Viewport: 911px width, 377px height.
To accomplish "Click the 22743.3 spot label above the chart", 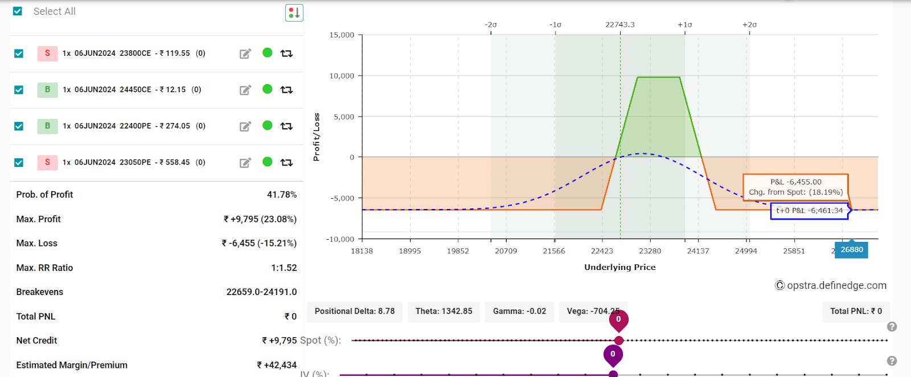I will (x=619, y=25).
